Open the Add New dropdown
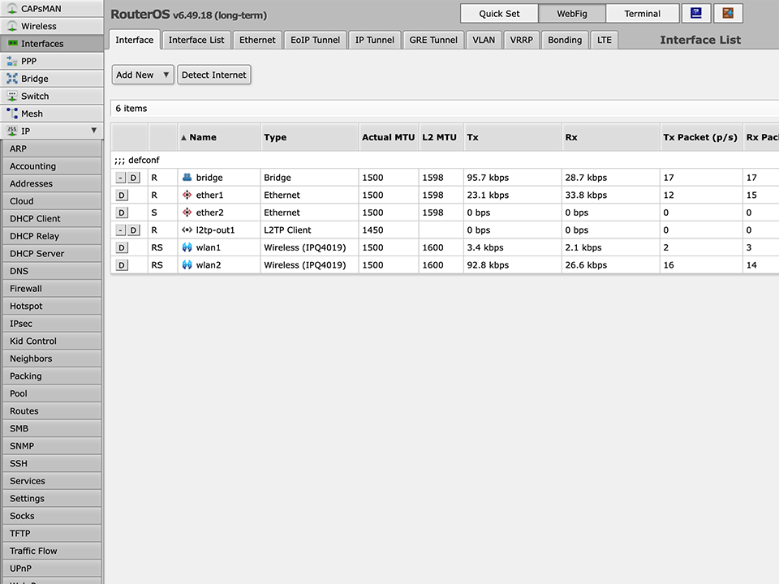The image size is (779, 584). pos(142,74)
